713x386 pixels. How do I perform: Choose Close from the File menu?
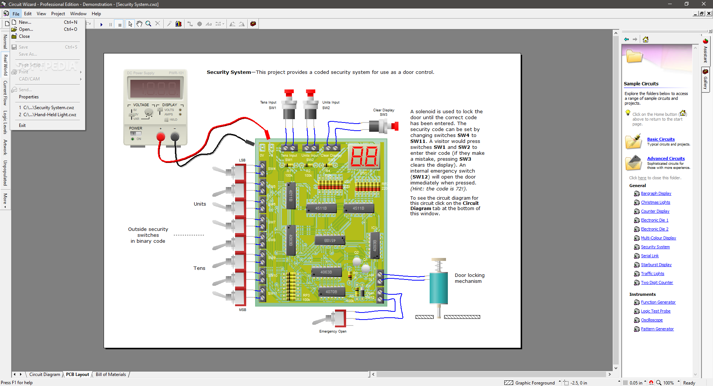(47, 36)
